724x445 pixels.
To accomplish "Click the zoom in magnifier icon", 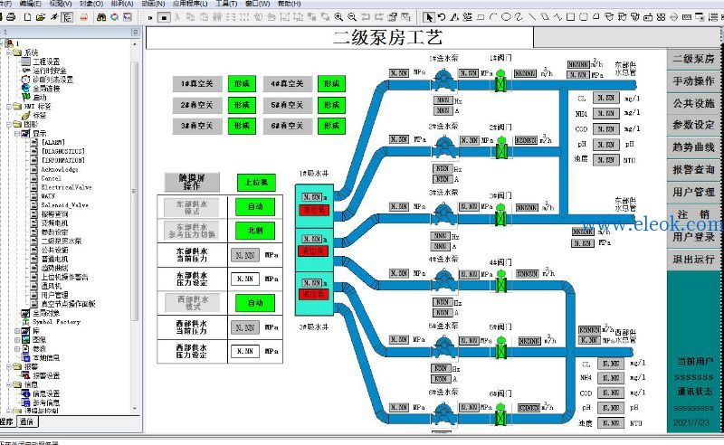I will coord(338,17).
